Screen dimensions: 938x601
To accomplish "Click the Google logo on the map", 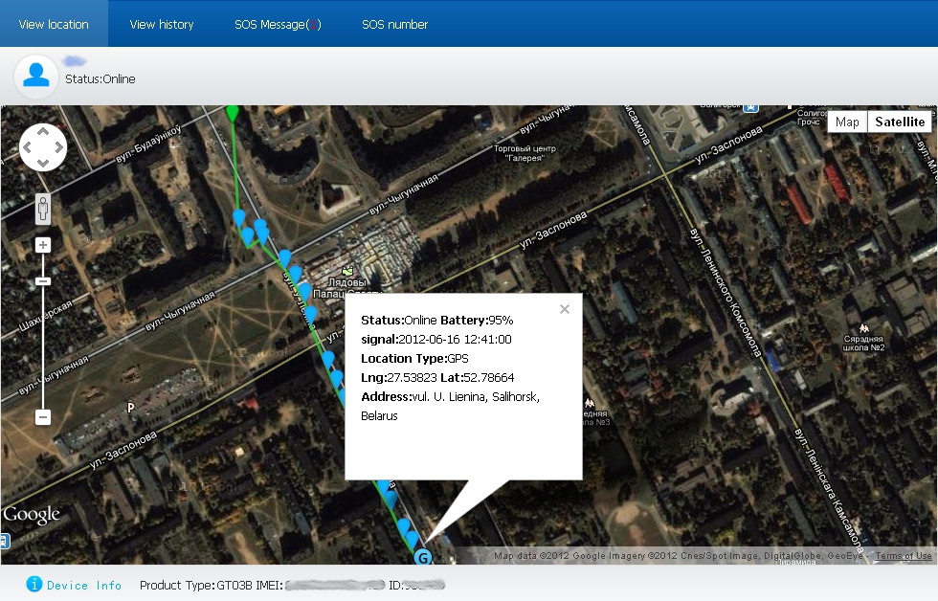I will pyautogui.click(x=32, y=515).
